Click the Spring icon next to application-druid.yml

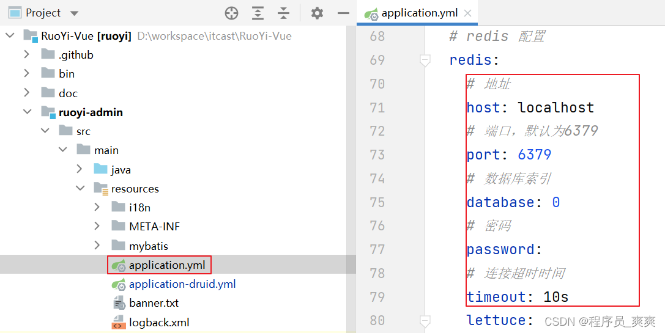coord(119,284)
